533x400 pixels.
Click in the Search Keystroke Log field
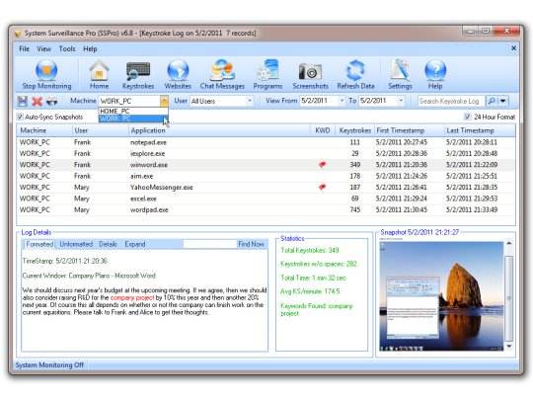pyautogui.click(x=451, y=101)
